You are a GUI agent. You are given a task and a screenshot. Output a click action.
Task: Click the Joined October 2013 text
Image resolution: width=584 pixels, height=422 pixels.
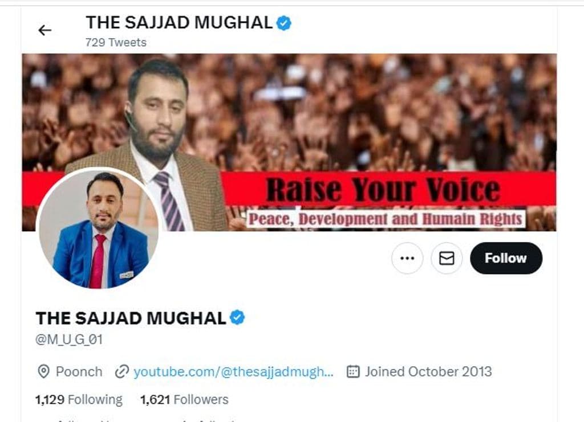click(428, 372)
